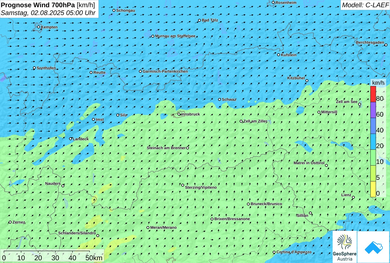
Task: Click the 'Sterzing/Vipiteno' label
Action: tap(201, 187)
